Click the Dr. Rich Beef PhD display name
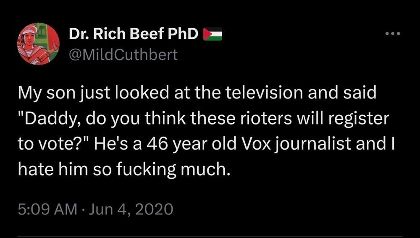Image resolution: width=420 pixels, height=238 pixels. click(134, 34)
